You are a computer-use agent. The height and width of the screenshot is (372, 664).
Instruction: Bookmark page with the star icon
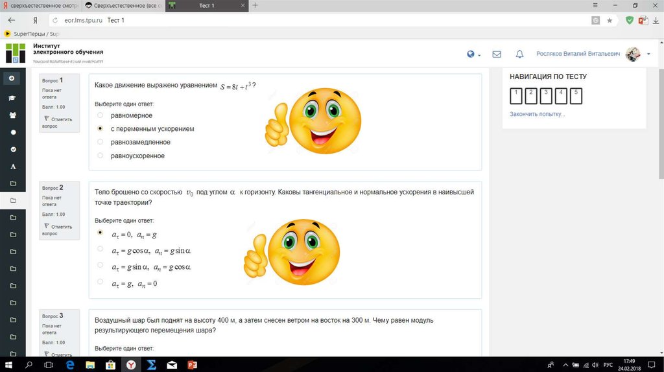click(x=610, y=21)
